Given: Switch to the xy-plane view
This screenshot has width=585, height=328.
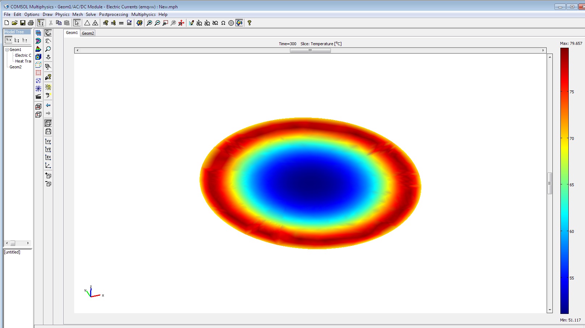Looking at the screenshot, I should point(48,141).
